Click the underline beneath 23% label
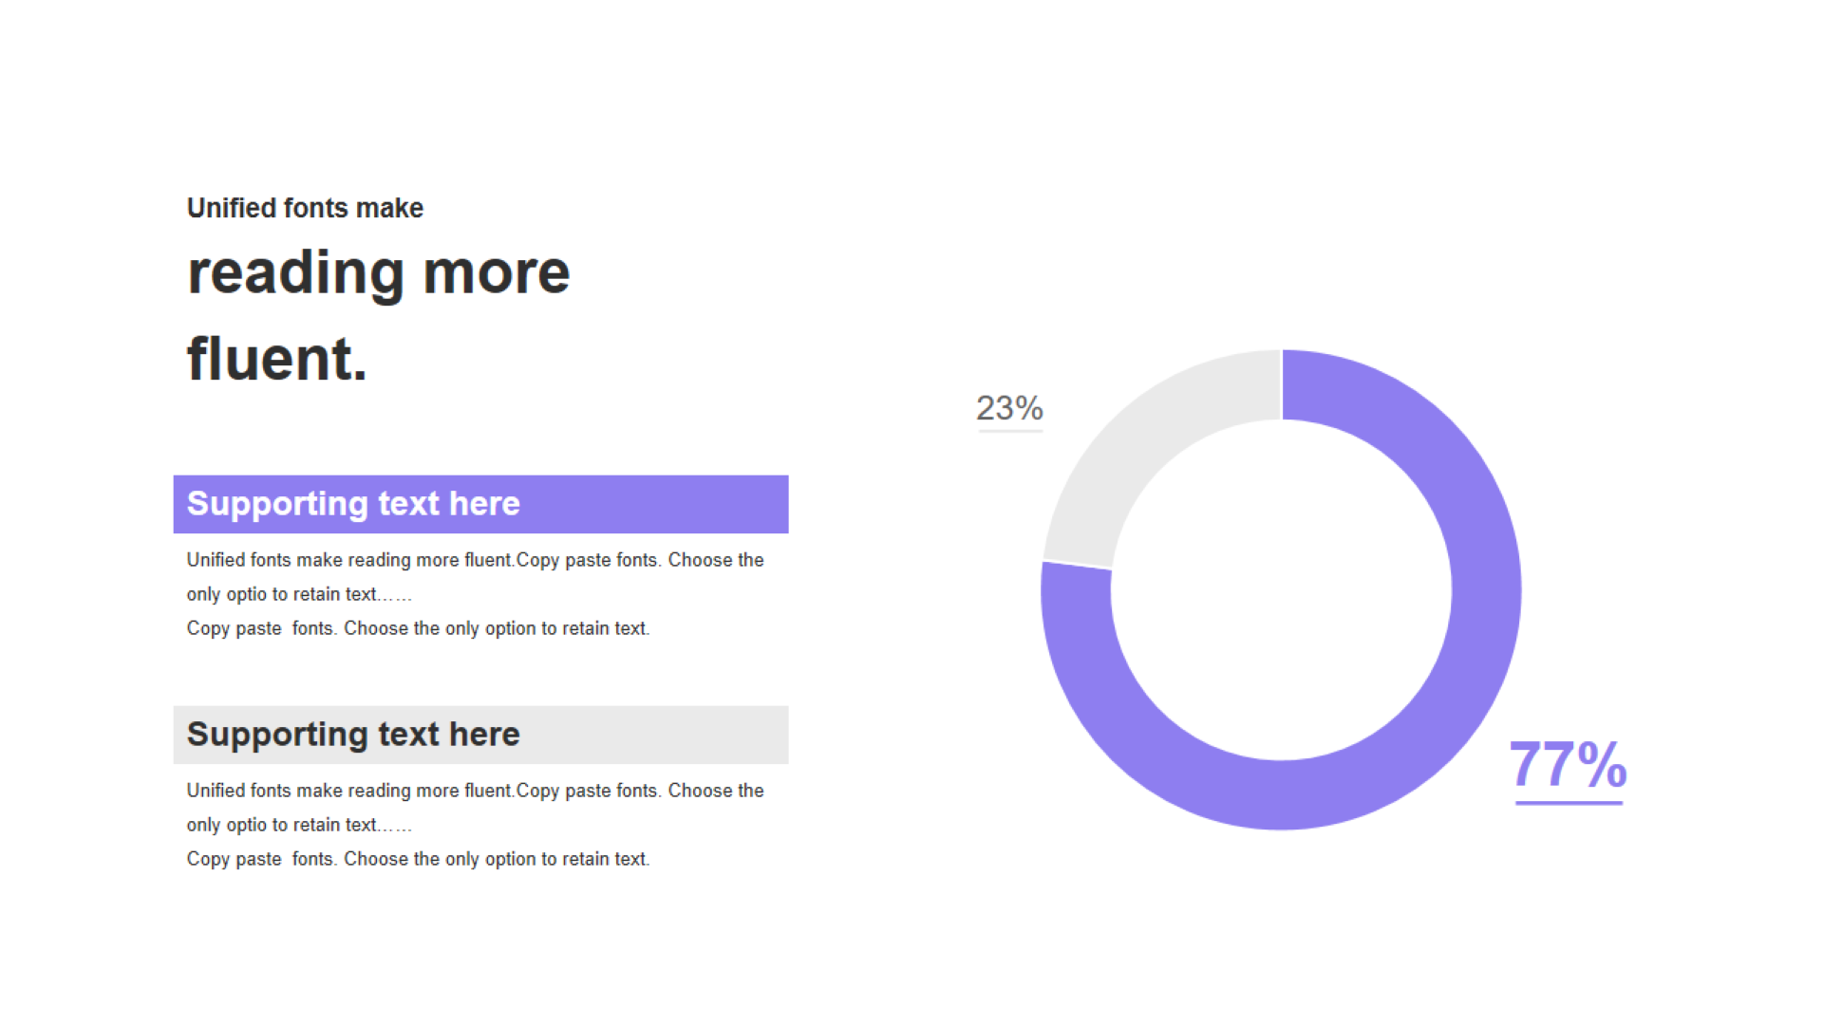The image size is (1823, 1025). click(x=1010, y=431)
